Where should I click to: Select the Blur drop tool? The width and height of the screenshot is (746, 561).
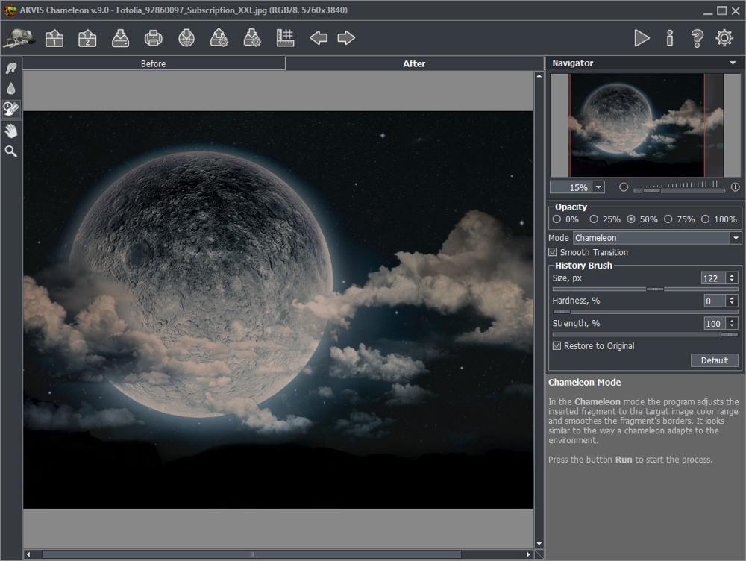pos(11,89)
